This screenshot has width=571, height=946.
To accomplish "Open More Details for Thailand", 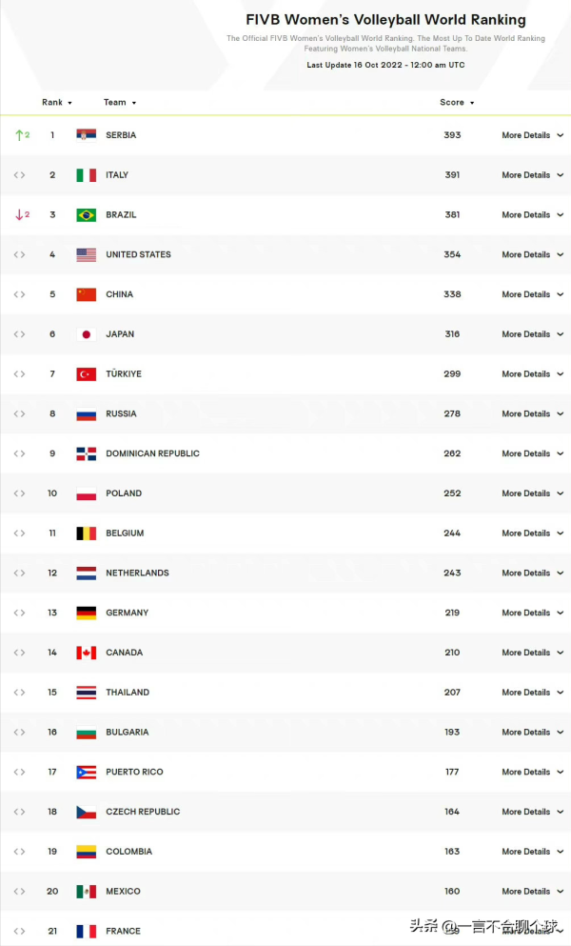I will [x=532, y=693].
